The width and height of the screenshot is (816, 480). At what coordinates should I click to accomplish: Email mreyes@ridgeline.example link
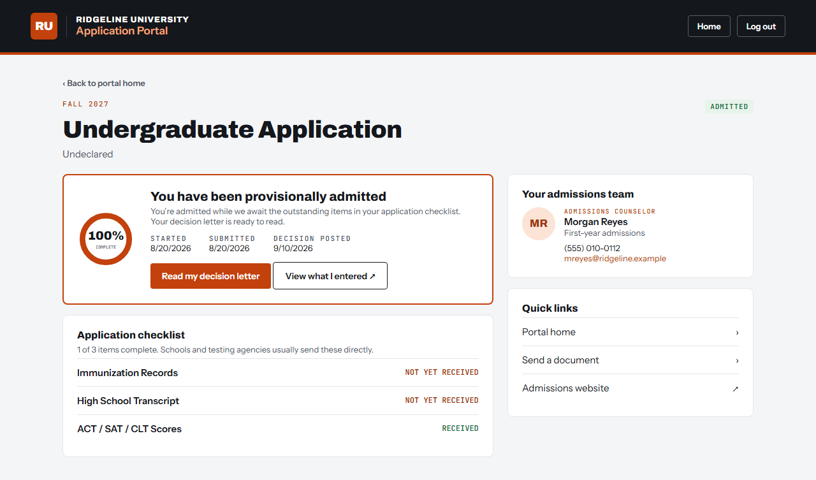(615, 259)
